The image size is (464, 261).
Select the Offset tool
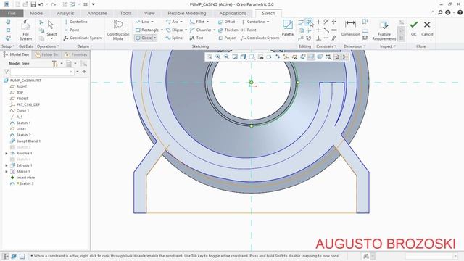pyautogui.click(x=226, y=22)
